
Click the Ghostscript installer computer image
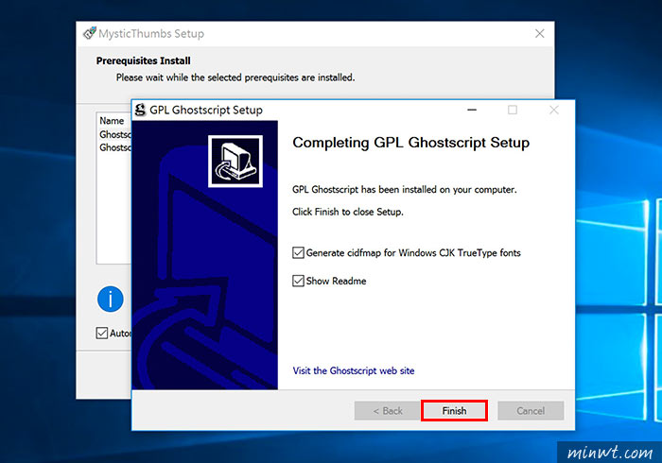tap(235, 161)
